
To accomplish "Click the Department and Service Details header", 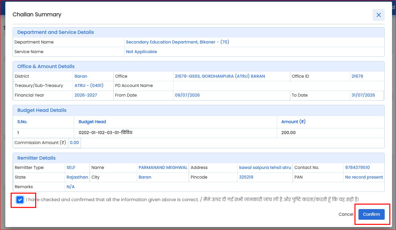I will 55,32.
